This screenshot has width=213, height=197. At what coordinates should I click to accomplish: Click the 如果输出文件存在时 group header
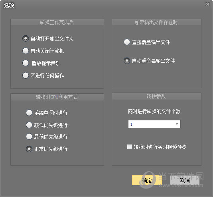click(156, 22)
